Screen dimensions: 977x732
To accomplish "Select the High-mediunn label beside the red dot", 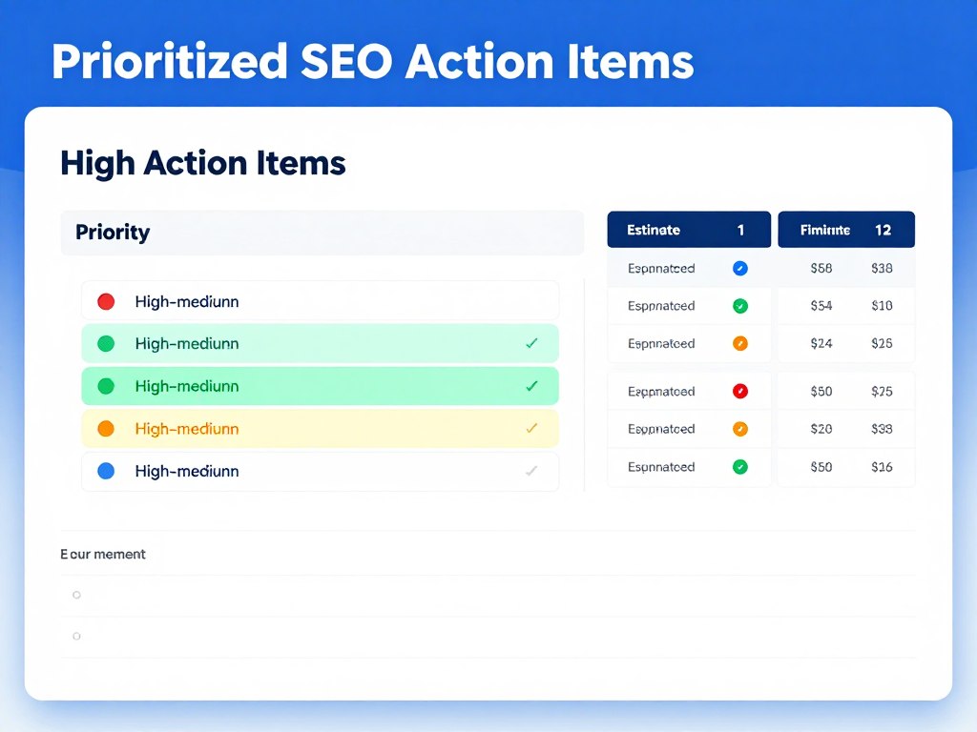I will pos(187,302).
